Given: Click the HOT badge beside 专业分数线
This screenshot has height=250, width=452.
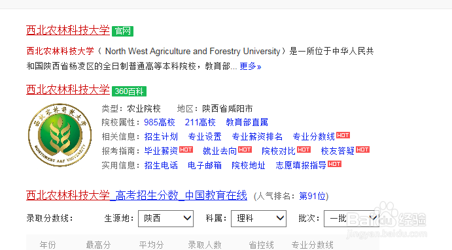Looking at the screenshot, I should click(343, 135).
